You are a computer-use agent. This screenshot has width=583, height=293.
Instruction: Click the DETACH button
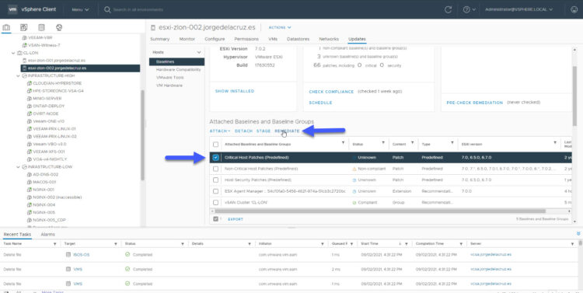243,131
